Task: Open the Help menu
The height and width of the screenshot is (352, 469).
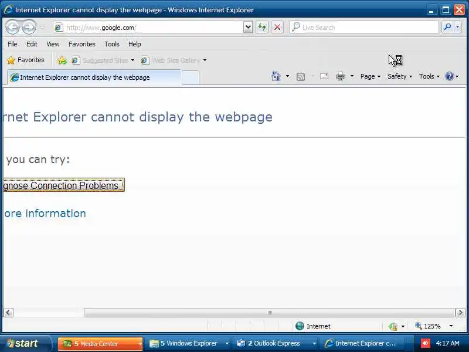Action: [x=135, y=44]
